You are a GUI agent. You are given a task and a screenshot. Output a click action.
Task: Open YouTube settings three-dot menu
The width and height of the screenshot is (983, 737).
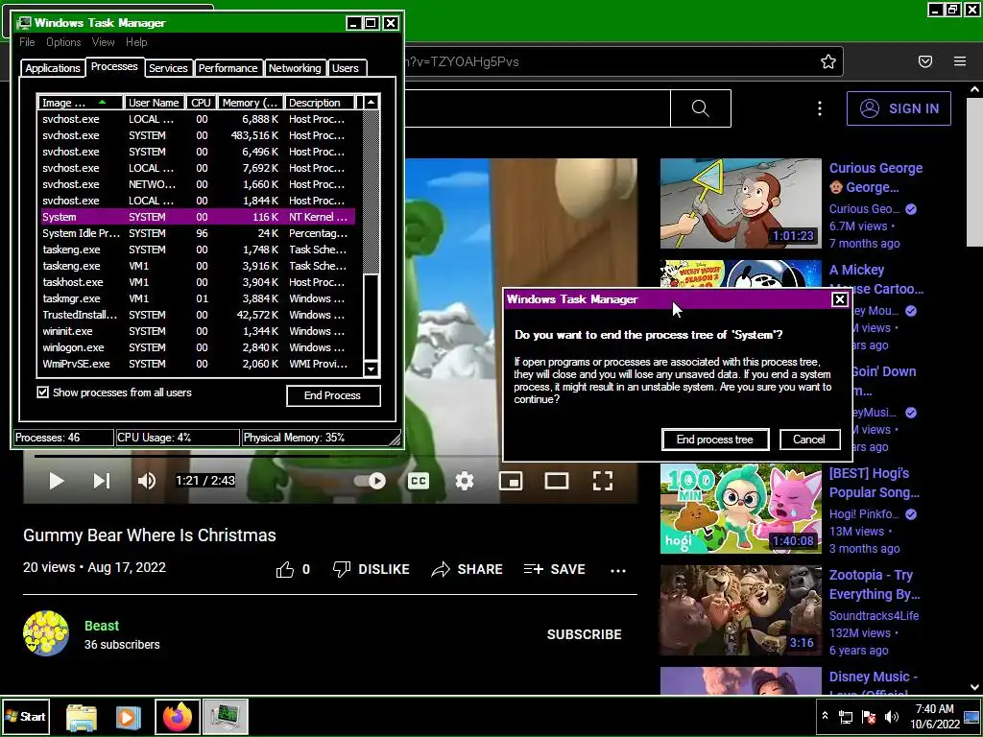point(820,108)
